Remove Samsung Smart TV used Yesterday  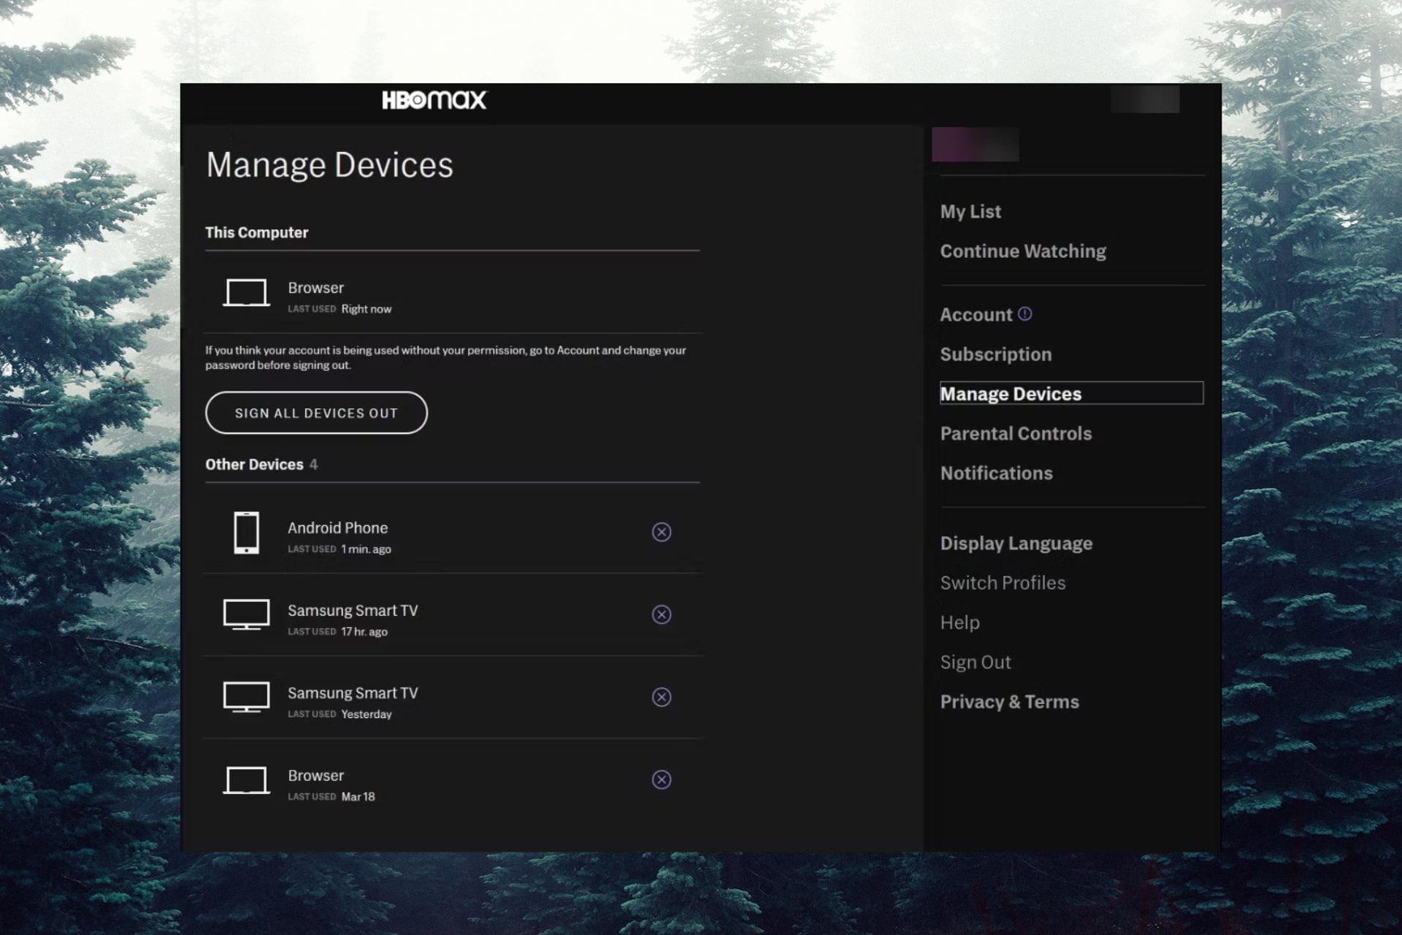(661, 697)
